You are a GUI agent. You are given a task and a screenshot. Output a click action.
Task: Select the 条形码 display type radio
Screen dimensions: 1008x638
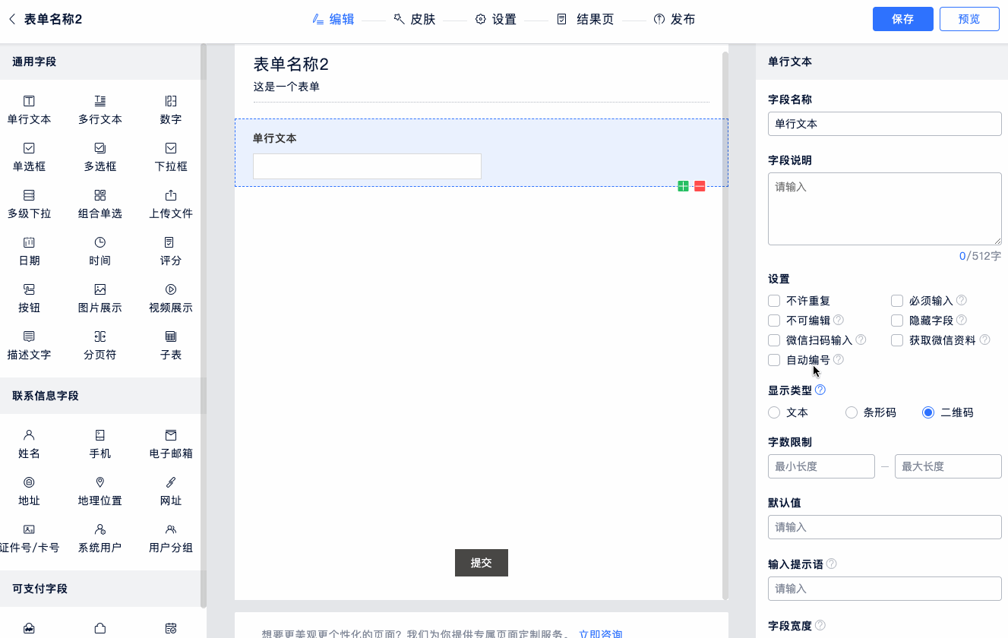point(852,412)
